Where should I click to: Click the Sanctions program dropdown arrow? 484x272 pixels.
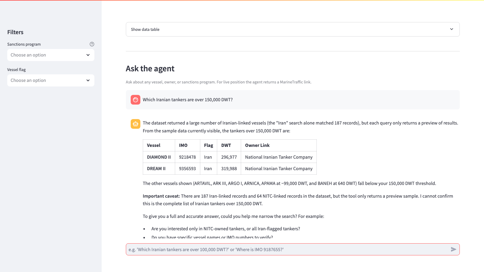[88, 55]
